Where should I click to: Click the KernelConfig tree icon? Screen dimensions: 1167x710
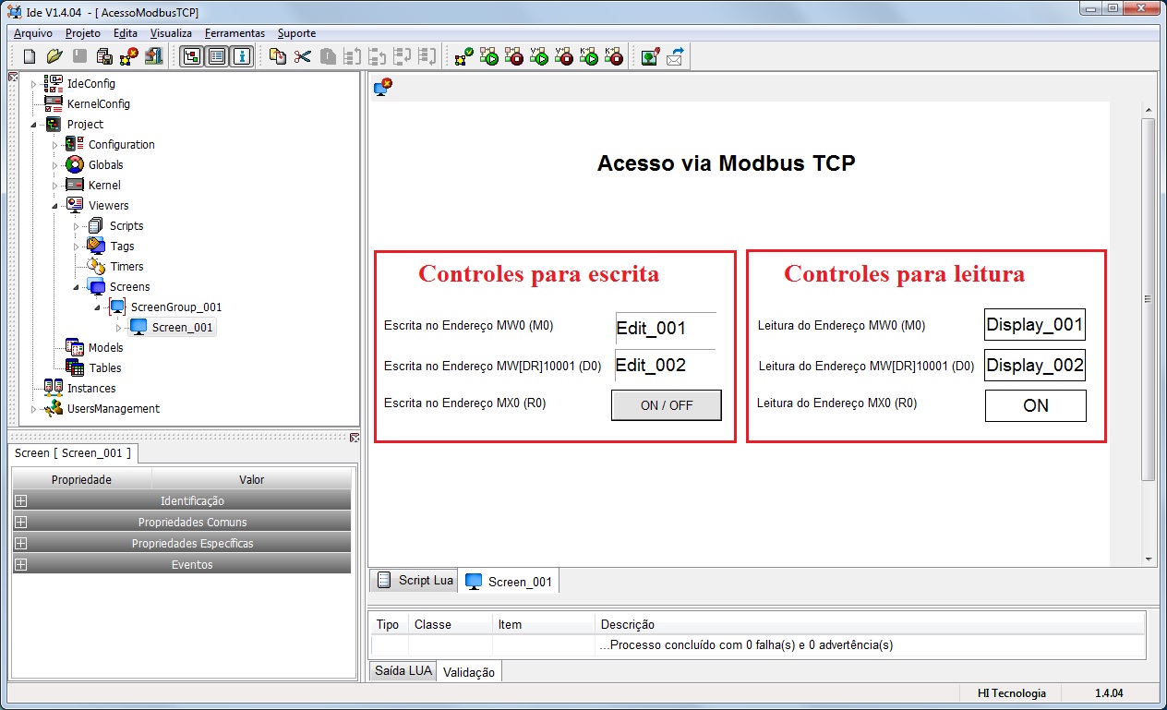coord(54,103)
